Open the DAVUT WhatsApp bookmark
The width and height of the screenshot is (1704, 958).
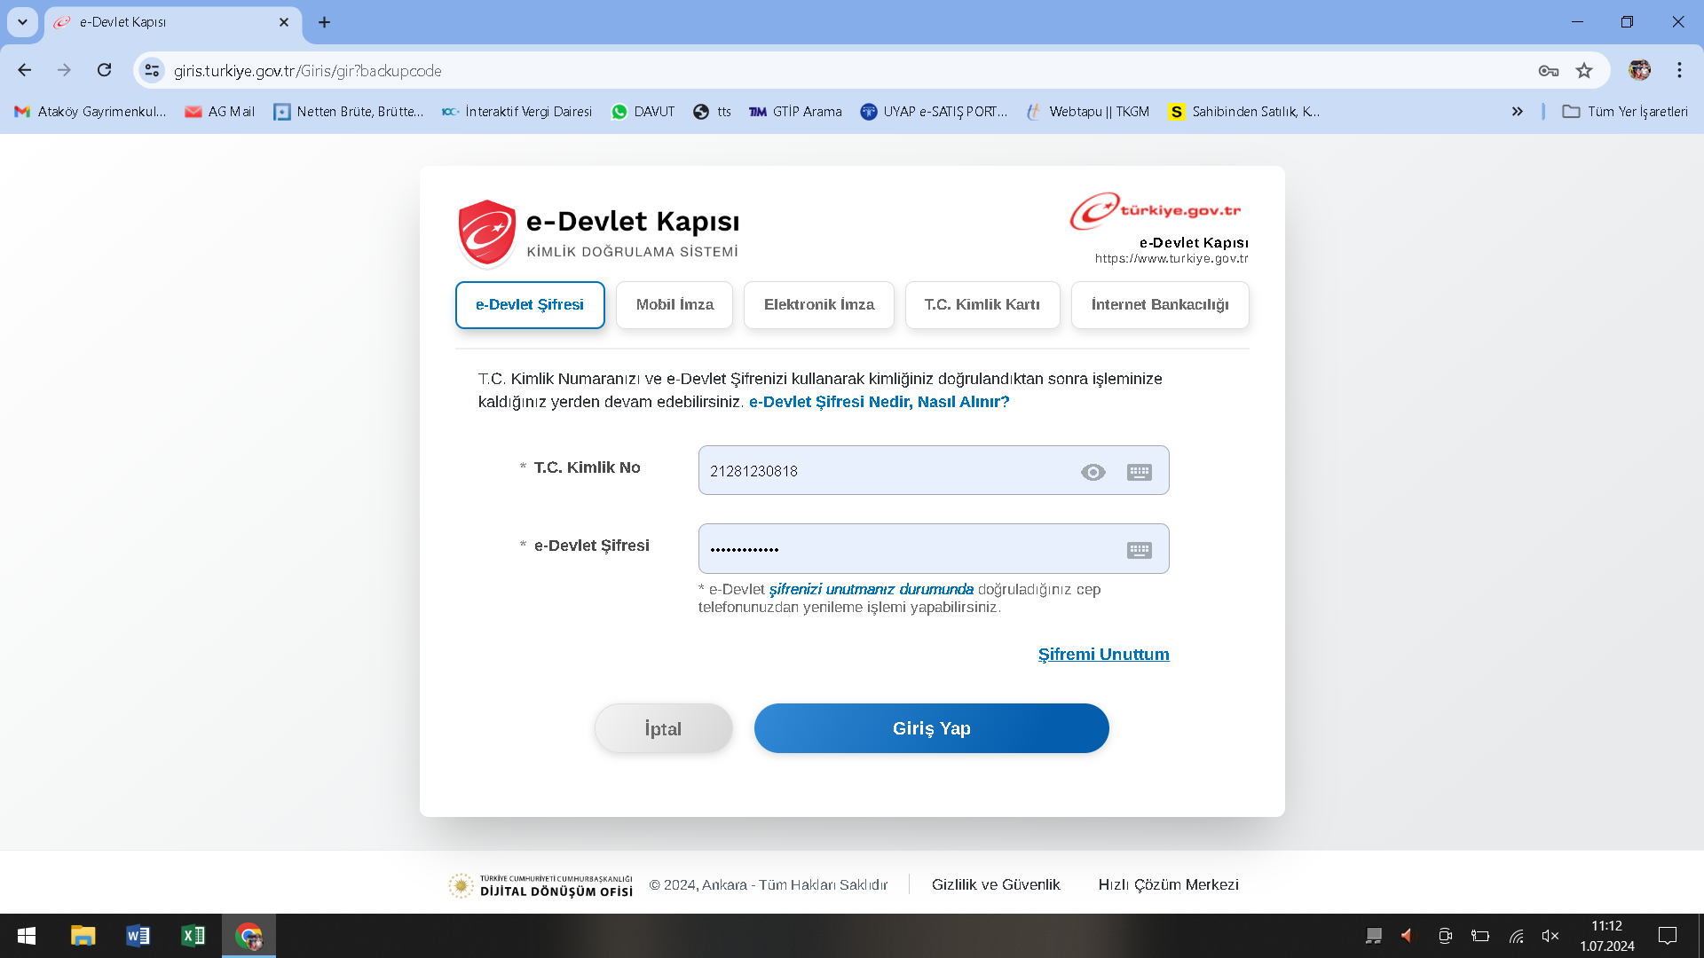(643, 112)
